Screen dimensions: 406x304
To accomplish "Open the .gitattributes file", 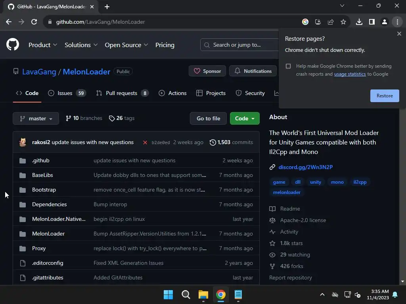I will [x=48, y=277].
